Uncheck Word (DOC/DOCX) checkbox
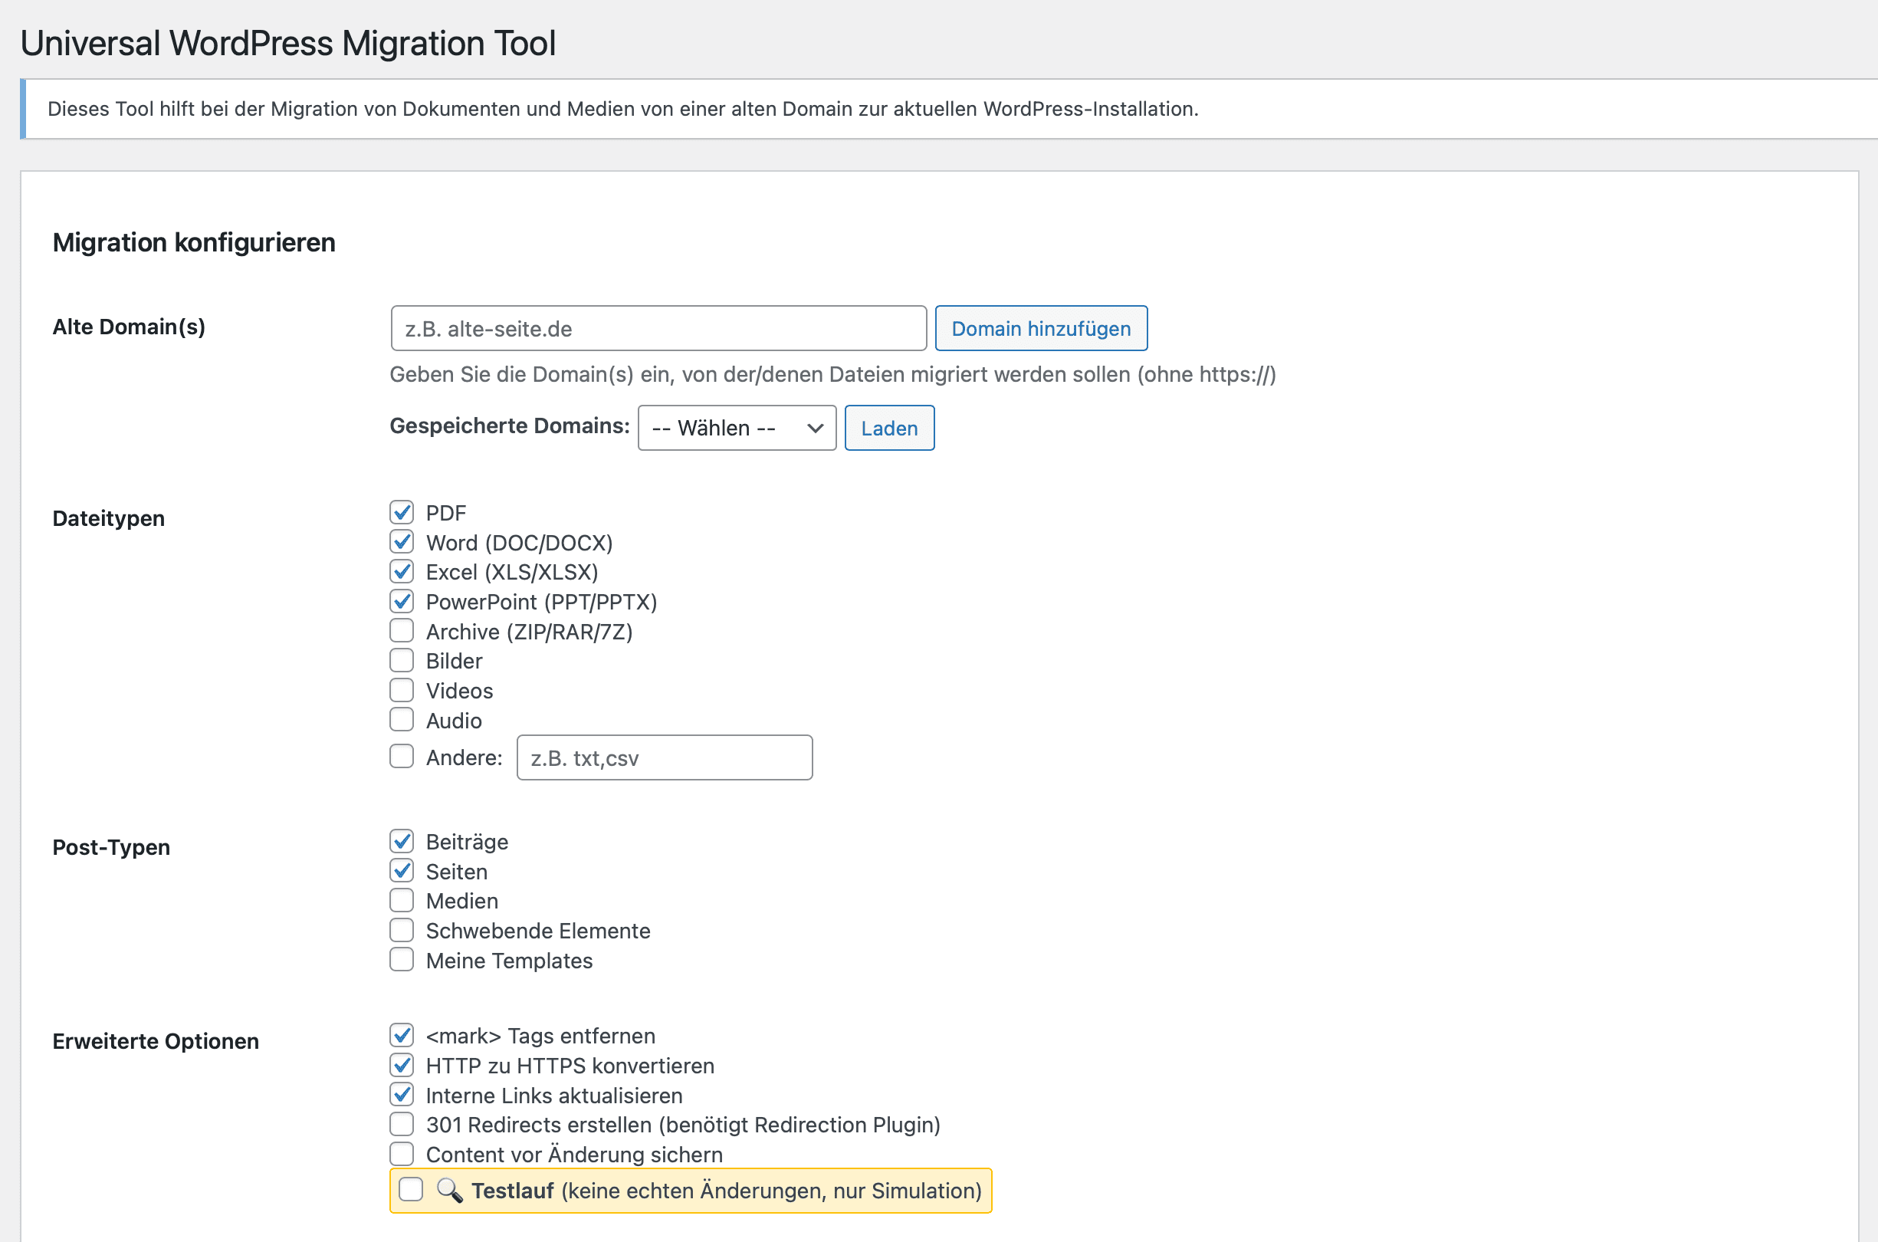1878x1242 pixels. coord(402,543)
